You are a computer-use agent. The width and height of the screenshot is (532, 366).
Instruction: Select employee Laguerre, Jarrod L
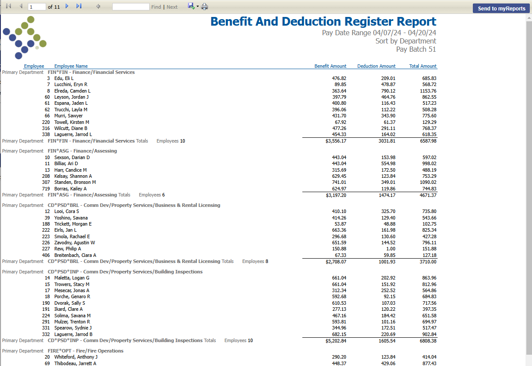(x=73, y=135)
